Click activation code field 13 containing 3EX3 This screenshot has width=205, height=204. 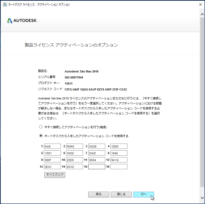pos(52,167)
